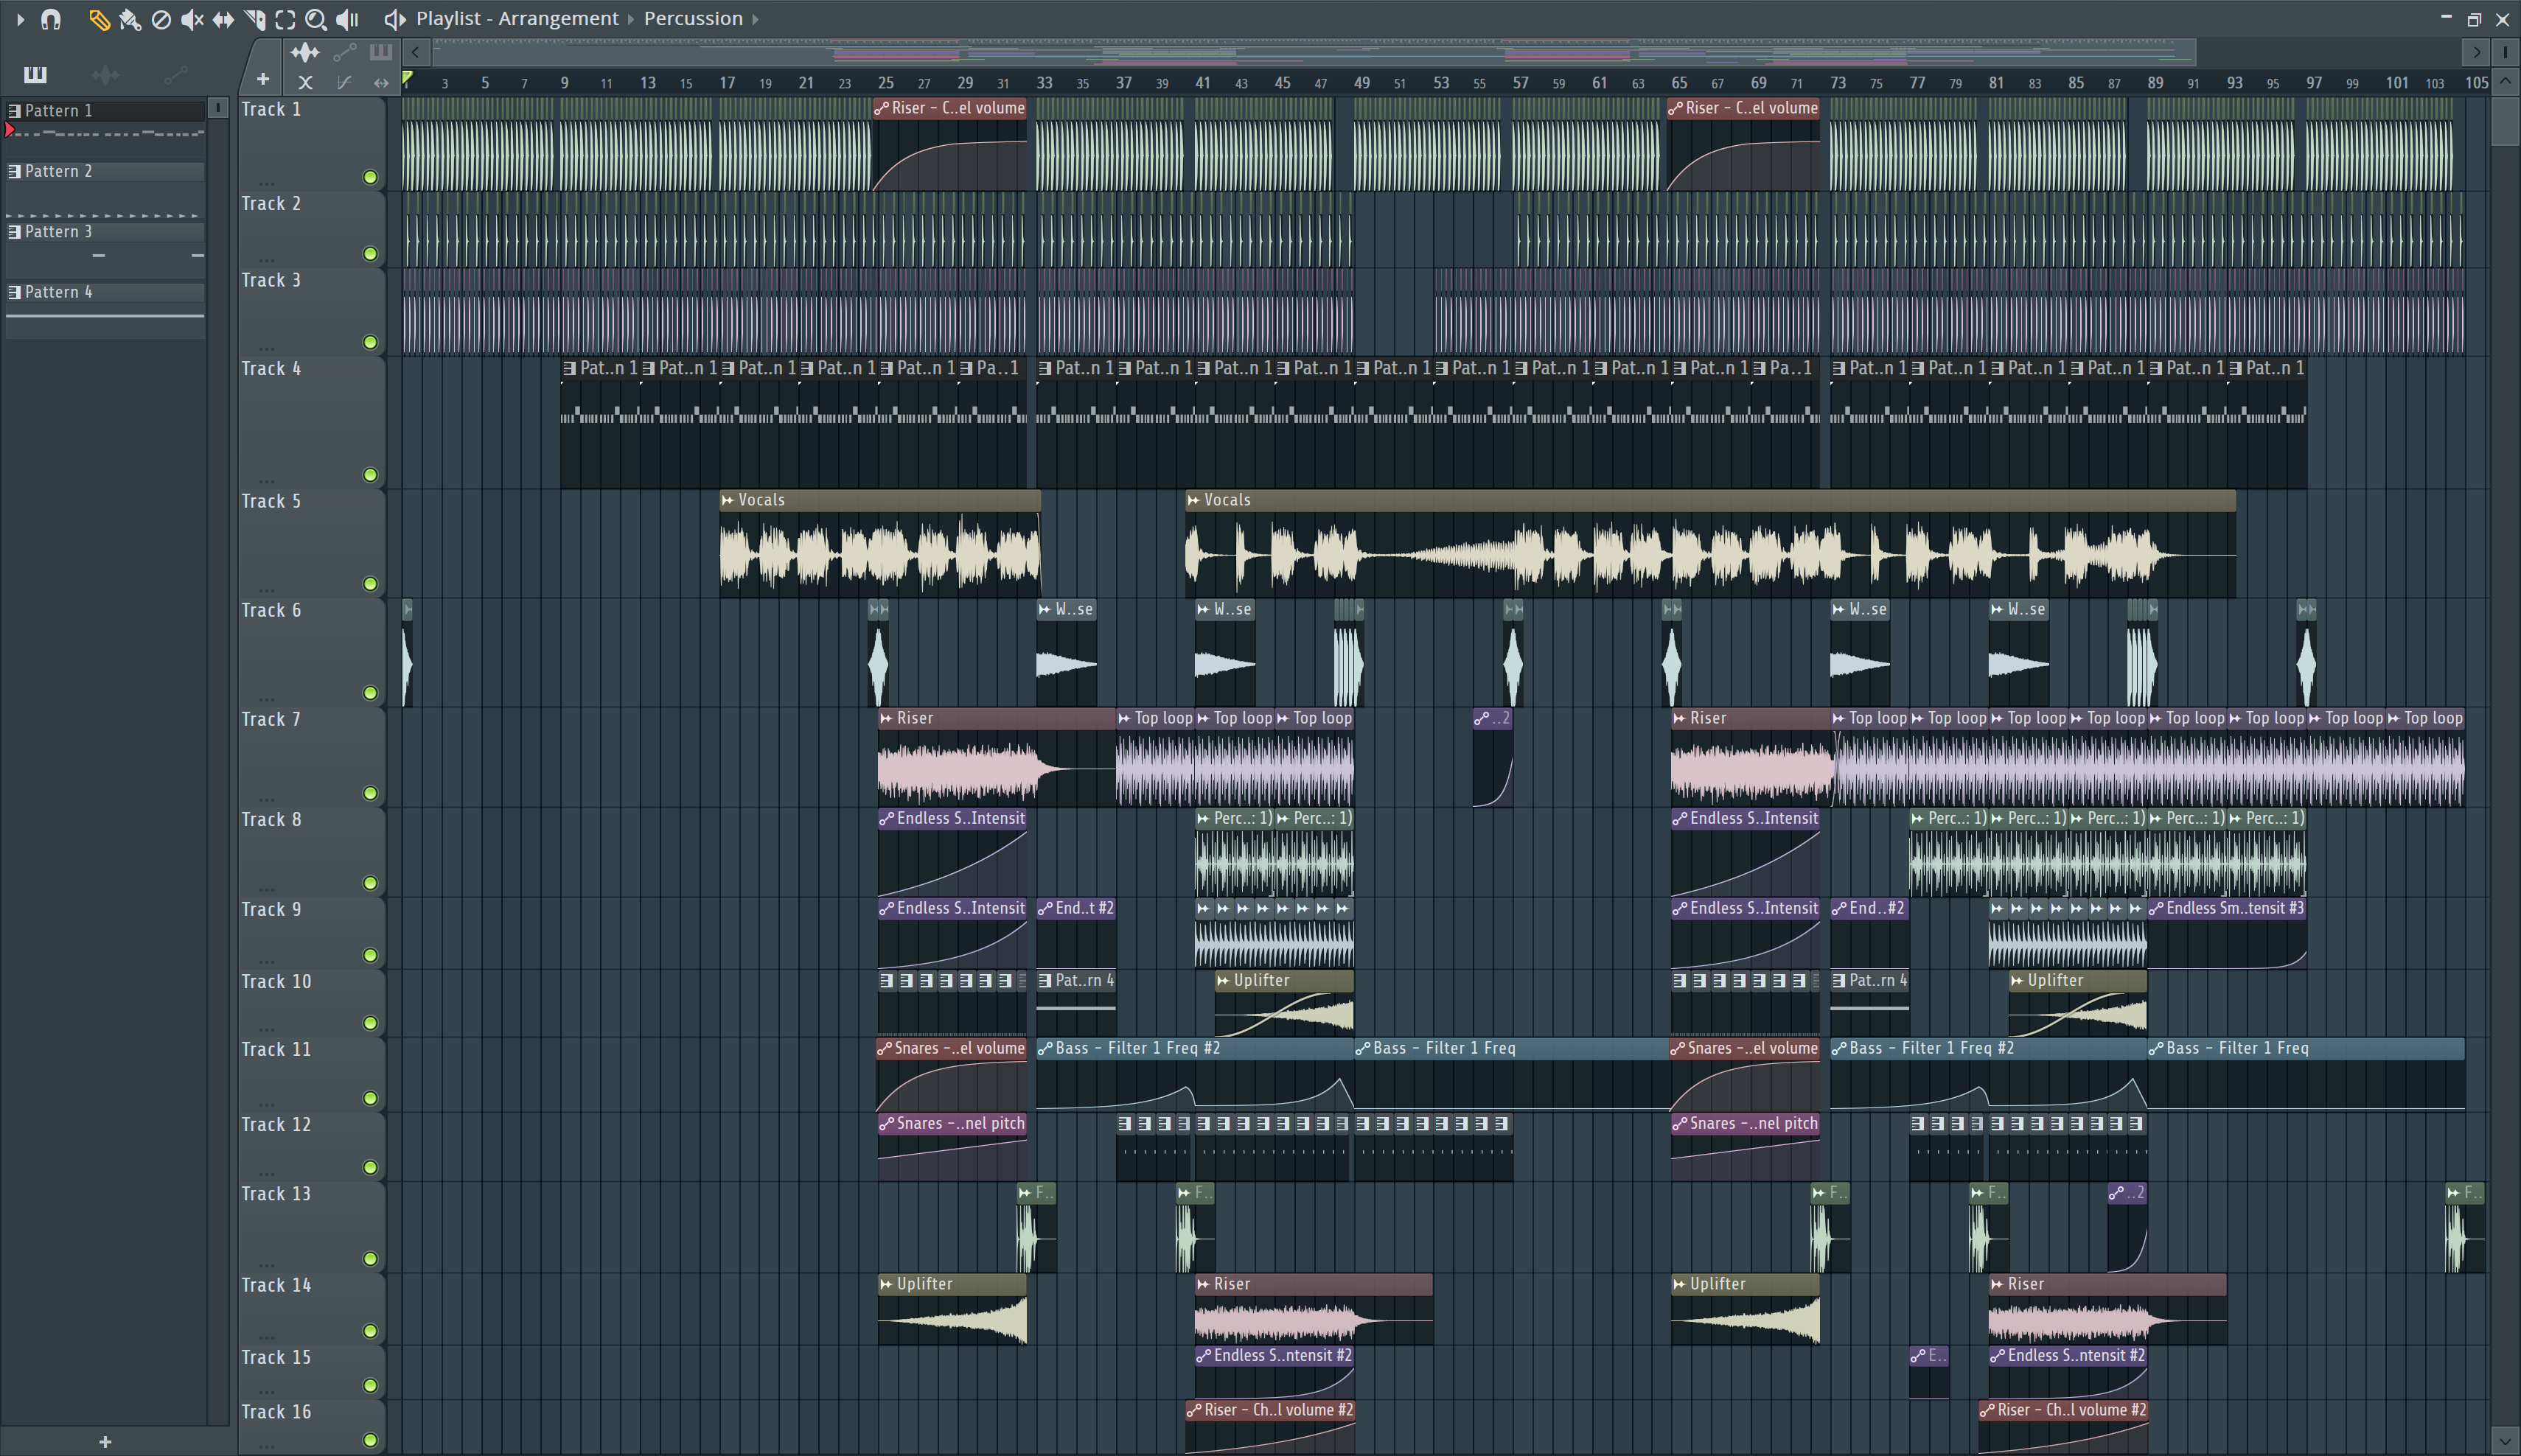Click the timeline overview minimap bar
Image resolution: width=2521 pixels, height=1456 pixels.
(1314, 52)
